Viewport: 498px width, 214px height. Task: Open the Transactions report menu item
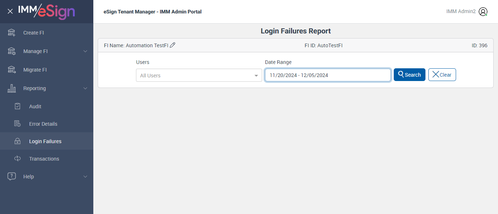click(x=44, y=159)
